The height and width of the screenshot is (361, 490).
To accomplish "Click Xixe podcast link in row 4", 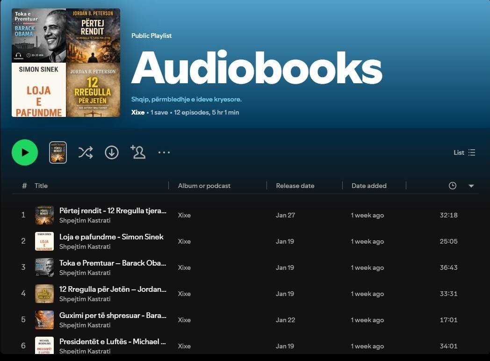I will coord(184,294).
